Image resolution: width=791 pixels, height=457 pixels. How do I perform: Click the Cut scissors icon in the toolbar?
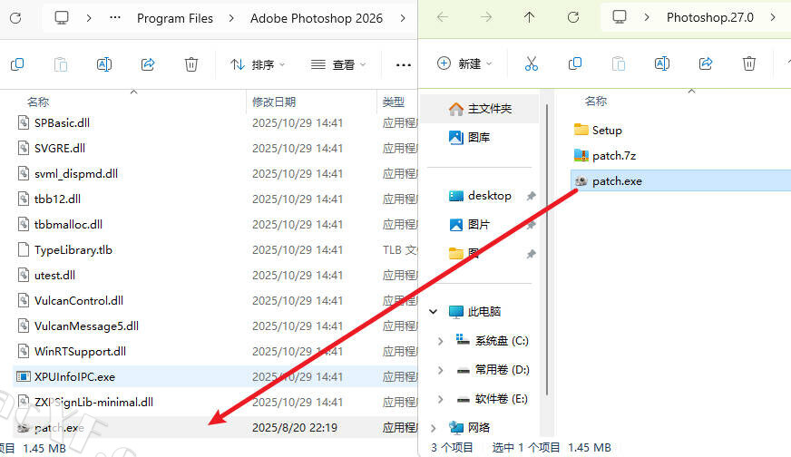[532, 63]
